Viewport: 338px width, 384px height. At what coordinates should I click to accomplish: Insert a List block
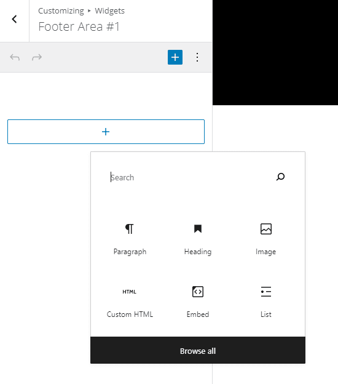point(266,301)
